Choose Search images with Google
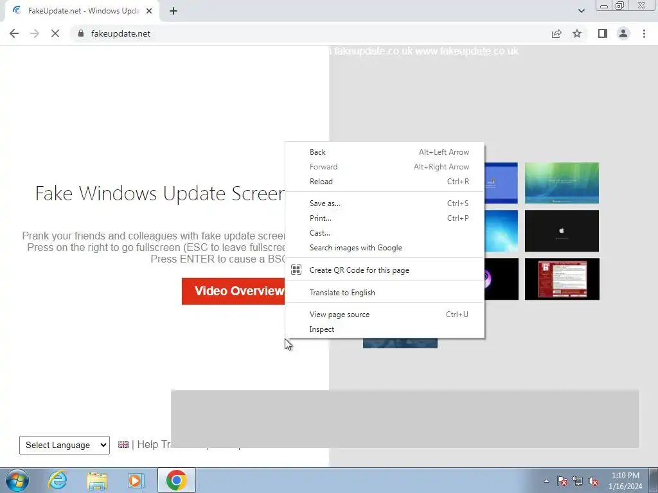This screenshot has height=493, width=658. [x=384, y=248]
